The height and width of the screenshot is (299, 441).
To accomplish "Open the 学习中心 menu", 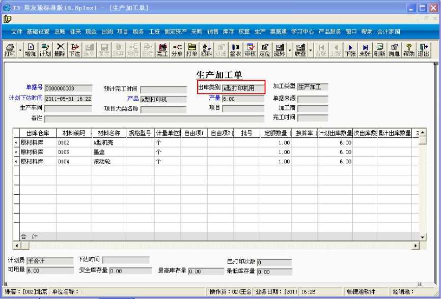I will (x=302, y=32).
